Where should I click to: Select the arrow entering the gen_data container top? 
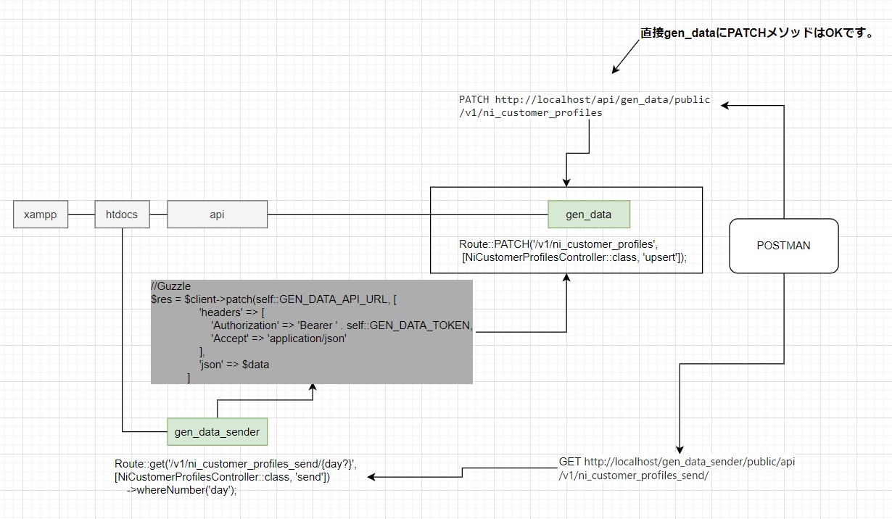click(x=566, y=181)
